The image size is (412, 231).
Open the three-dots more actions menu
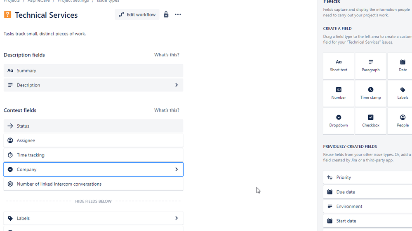click(178, 15)
